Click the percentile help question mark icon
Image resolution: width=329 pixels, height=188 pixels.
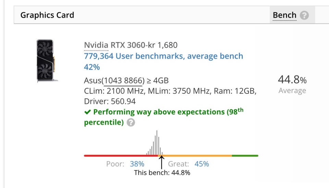[x=131, y=123]
